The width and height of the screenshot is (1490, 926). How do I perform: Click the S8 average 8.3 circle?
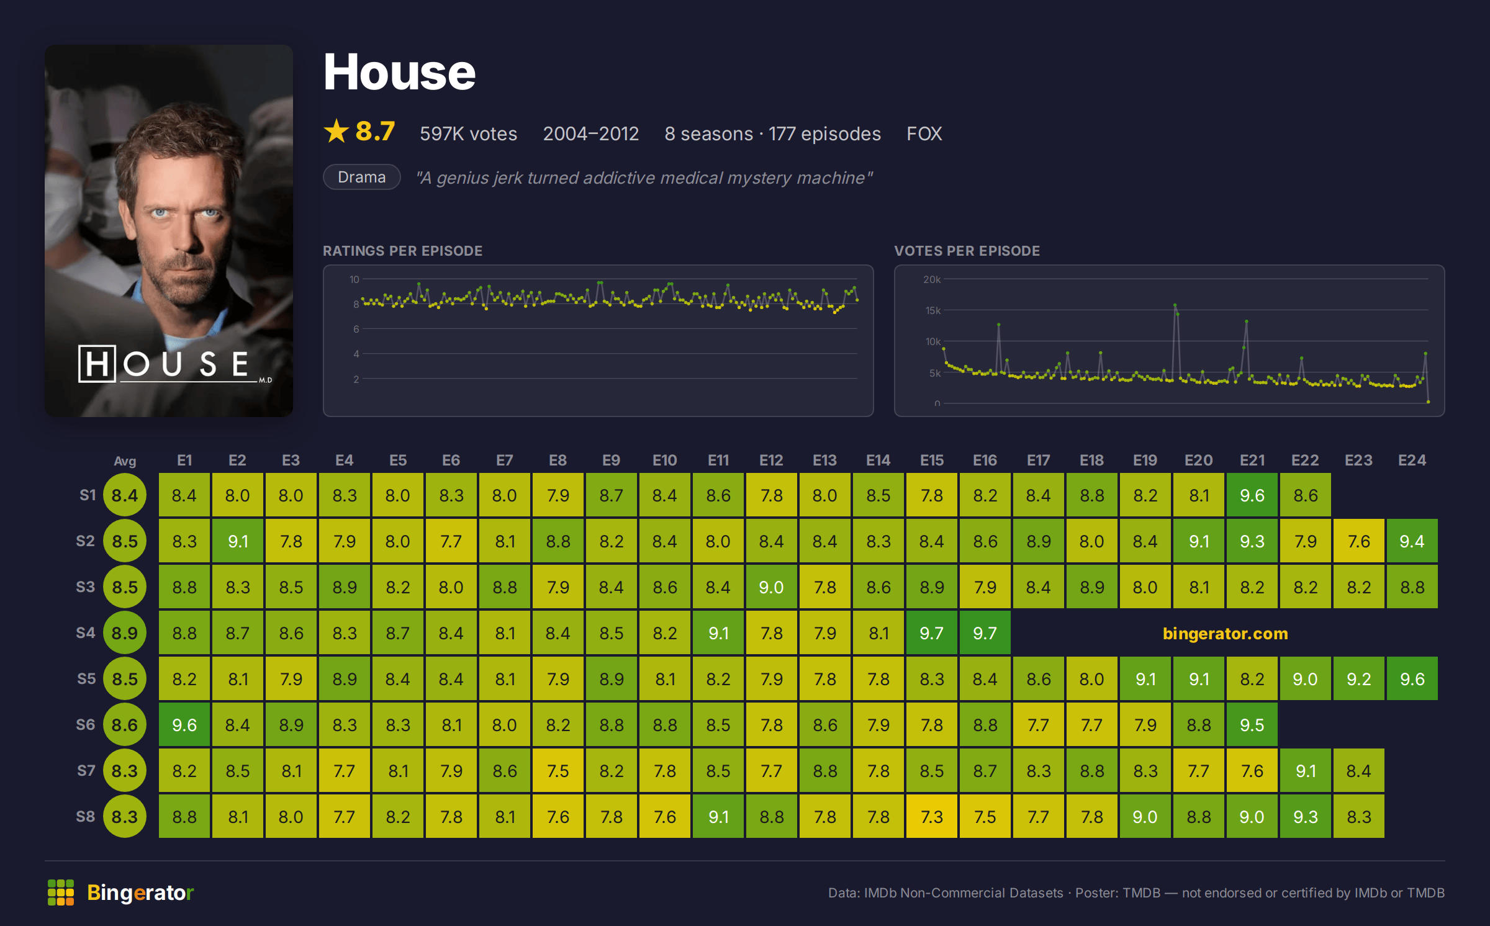point(125,816)
